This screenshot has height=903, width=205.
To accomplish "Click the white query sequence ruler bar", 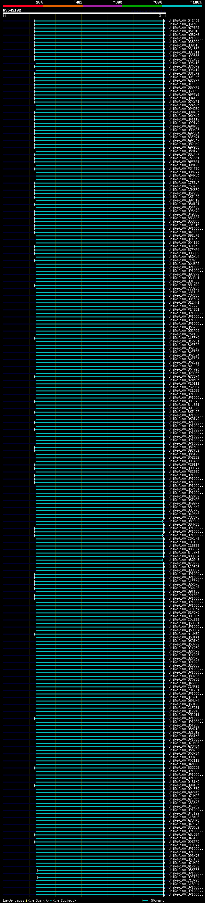I will [85, 13].
